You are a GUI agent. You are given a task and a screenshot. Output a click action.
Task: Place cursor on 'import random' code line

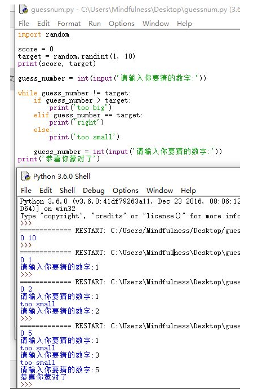(43, 34)
